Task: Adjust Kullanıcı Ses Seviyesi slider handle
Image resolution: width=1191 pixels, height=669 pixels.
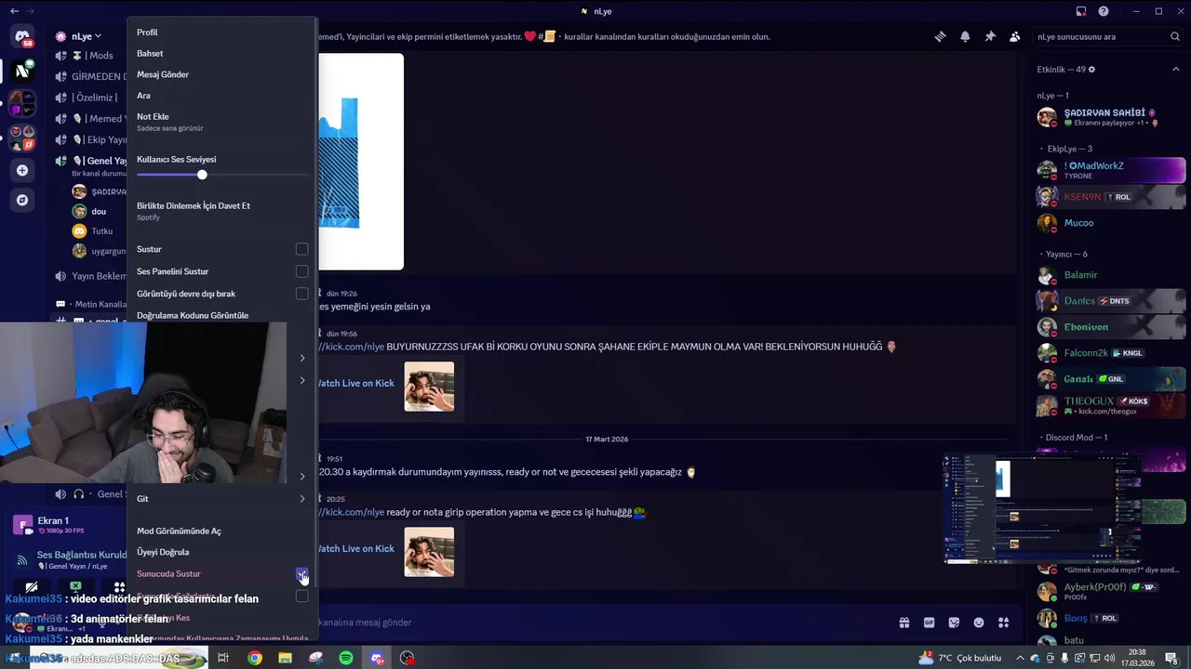Action: click(x=202, y=175)
